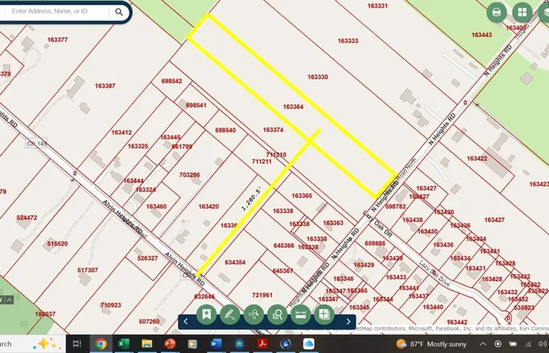The width and height of the screenshot is (549, 353).
Task: Select the Draw pencil tool
Action: 230,314
